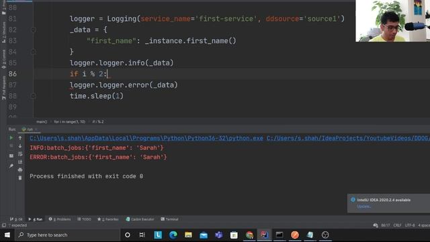Screen dimensions: 430x242
Task: Open the Terminal tool window tab
Action: 169,219
